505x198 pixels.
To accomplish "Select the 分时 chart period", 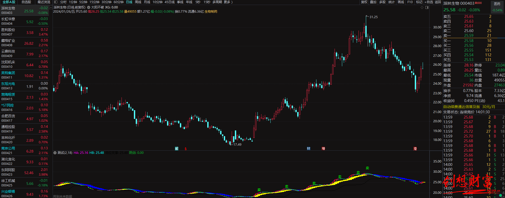I will 63,2.
